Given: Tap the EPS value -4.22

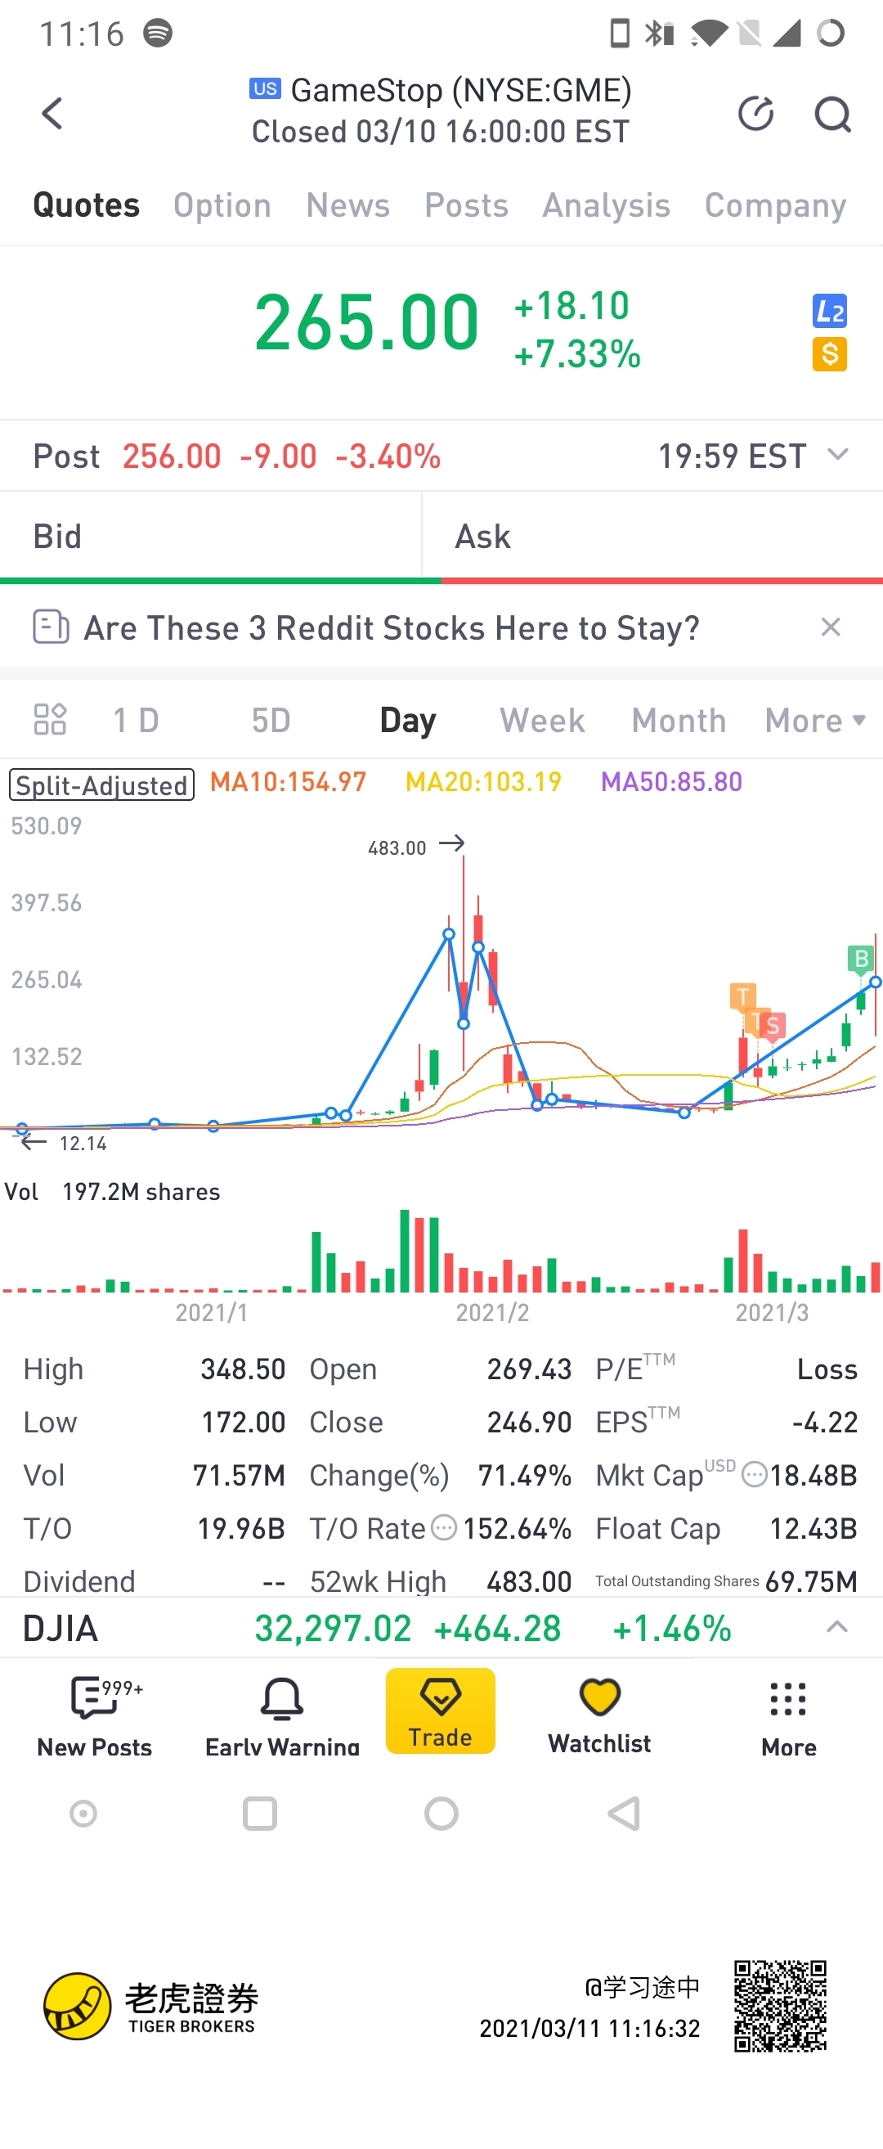Looking at the screenshot, I should point(825,1422).
